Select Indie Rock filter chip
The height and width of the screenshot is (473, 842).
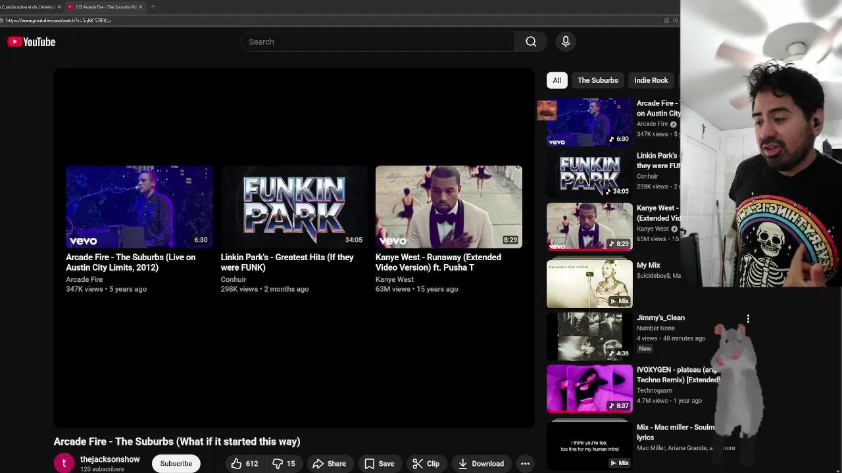pos(651,80)
